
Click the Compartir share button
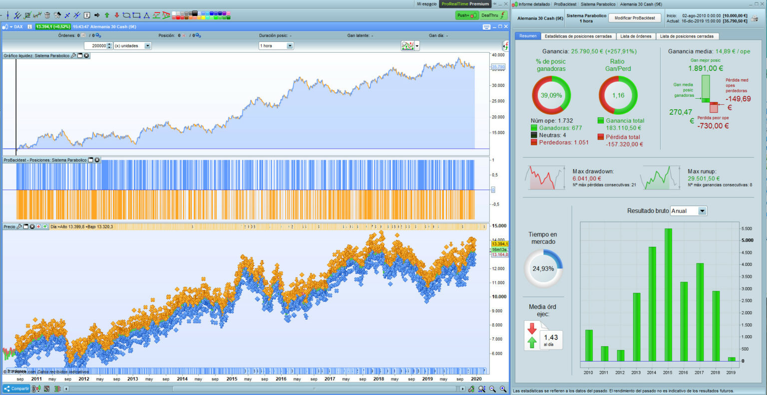point(16,389)
